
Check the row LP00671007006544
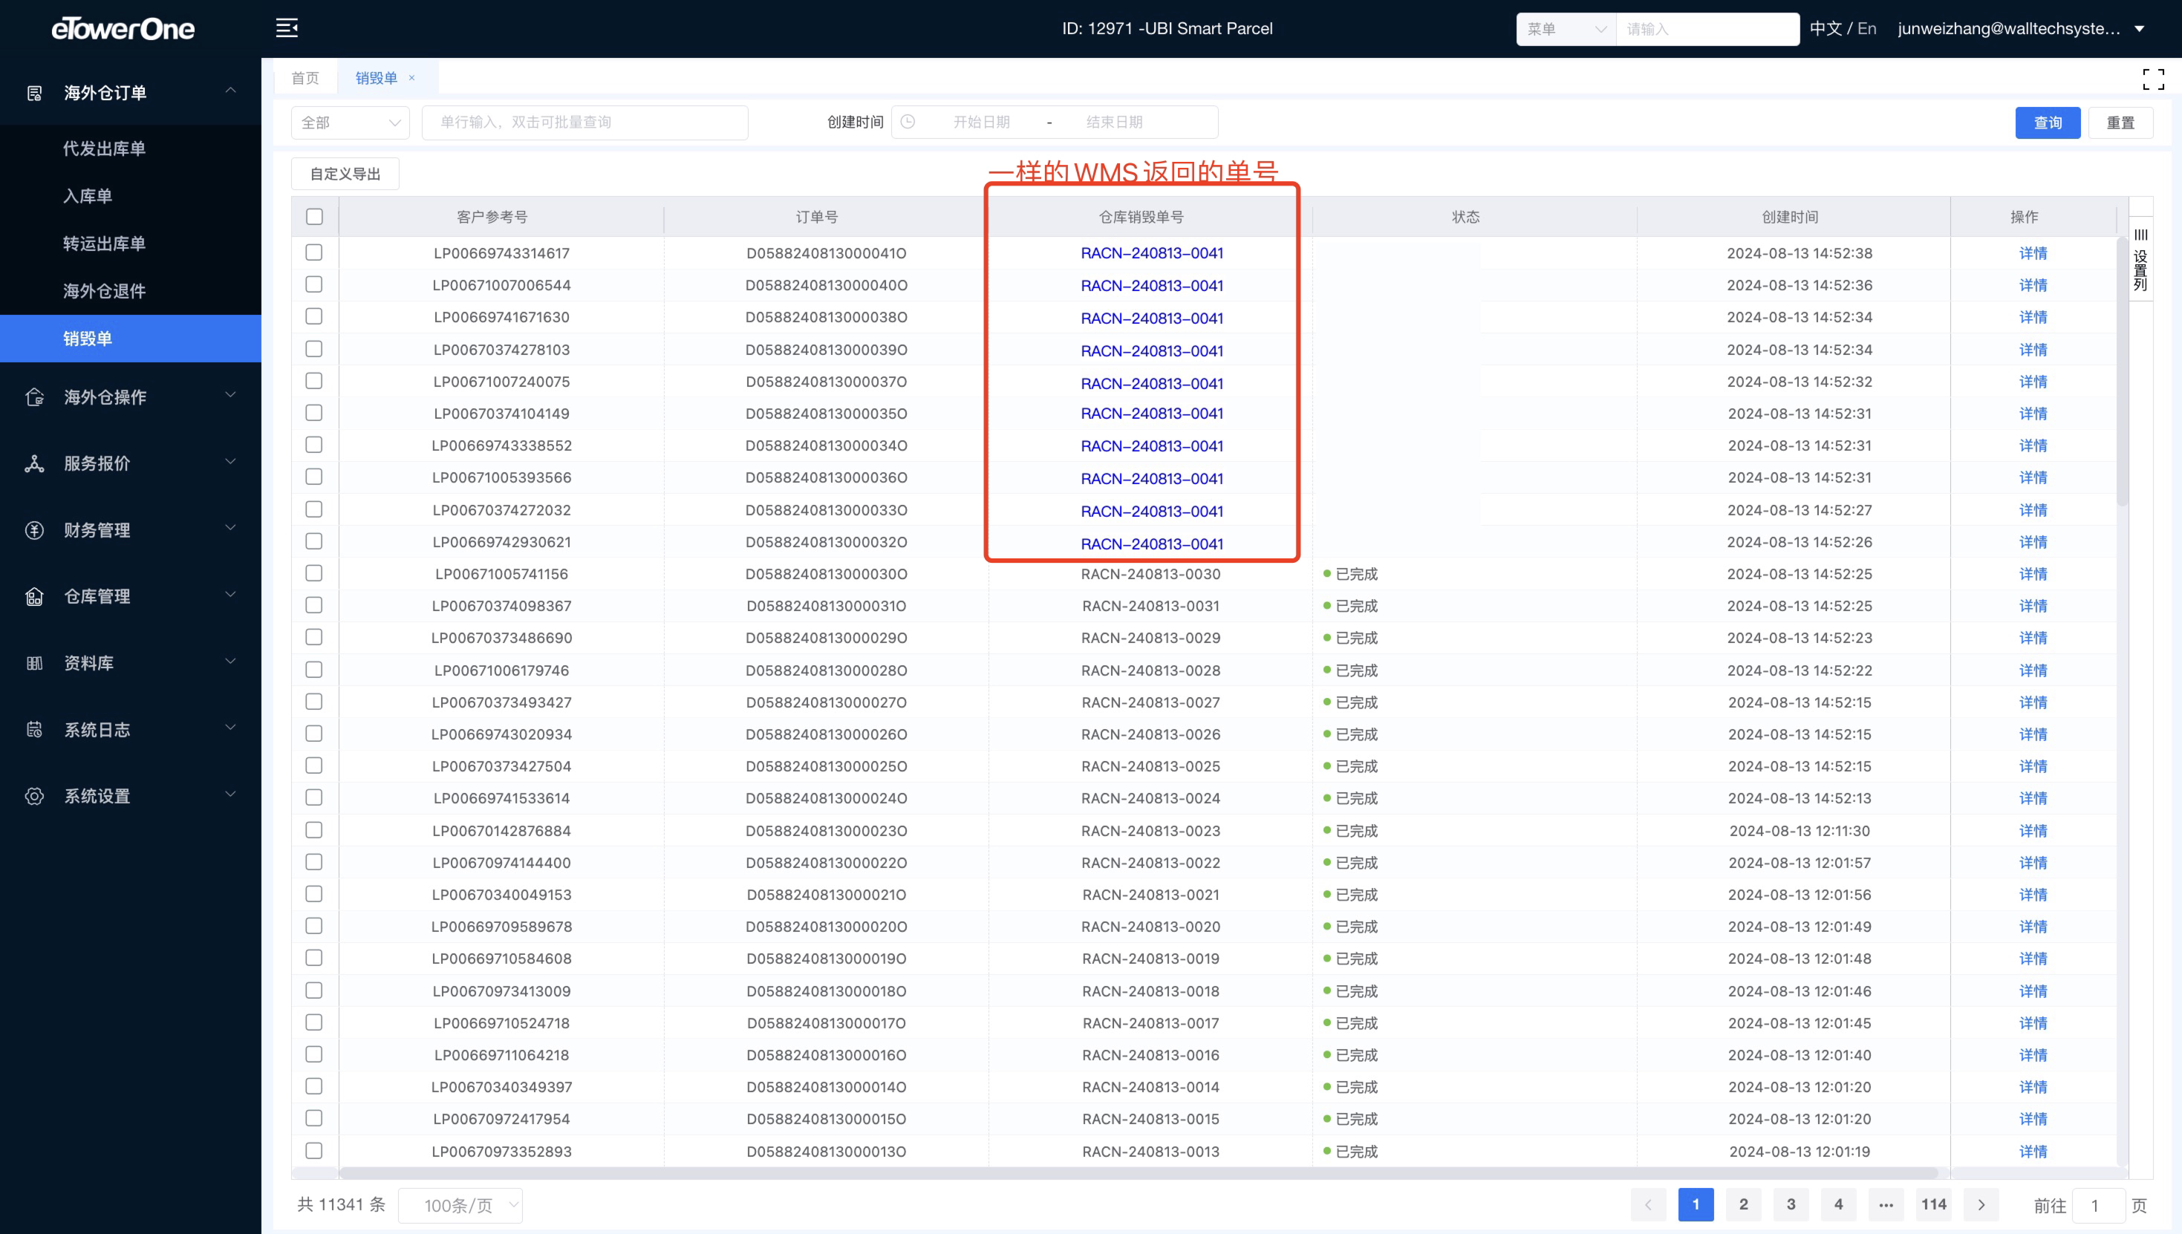(x=314, y=285)
